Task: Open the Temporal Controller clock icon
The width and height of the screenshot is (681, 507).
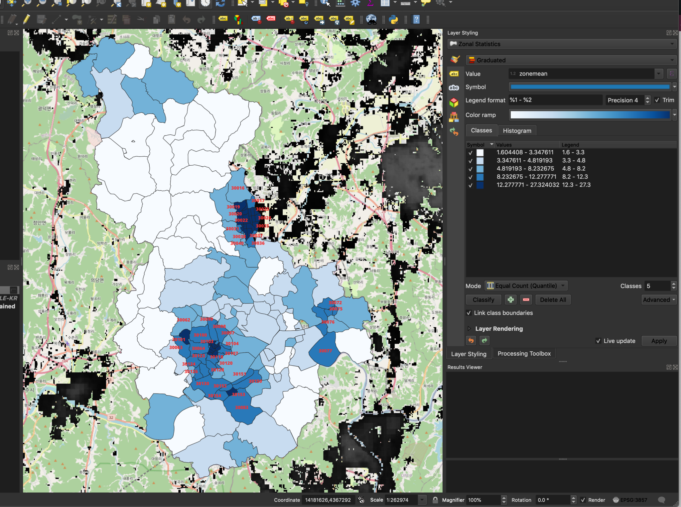Action: (x=205, y=3)
